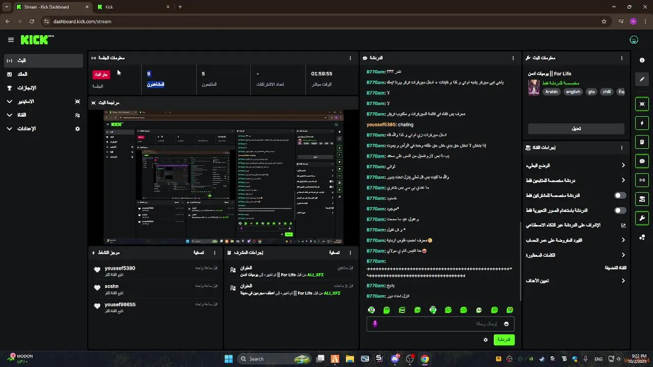Click the broadcast signal icon in the right toolbar
Viewport: 653px width, 367px height.
click(x=642, y=180)
